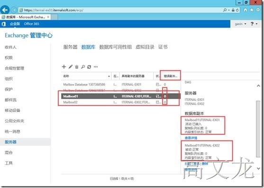Viewport: 264px width, 188px height.
Task: Select the Mailbox02 database row
Action: (x=120, y=102)
